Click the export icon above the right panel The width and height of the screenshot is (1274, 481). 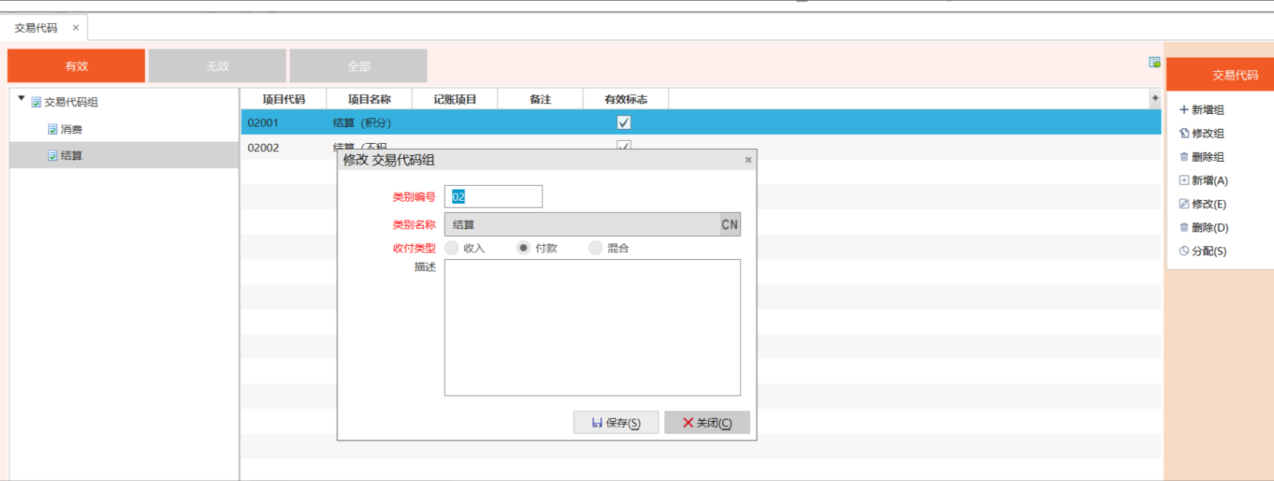tap(1155, 62)
